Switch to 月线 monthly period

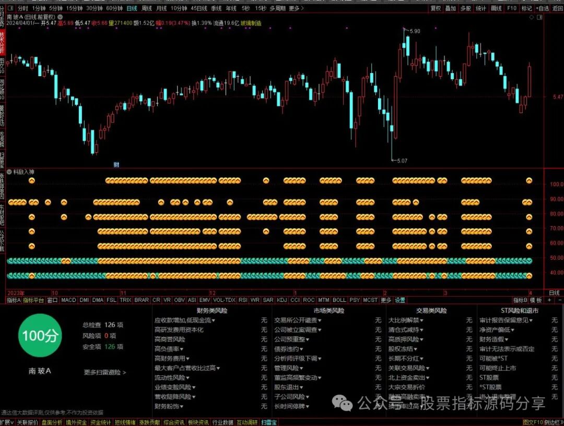(x=161, y=8)
